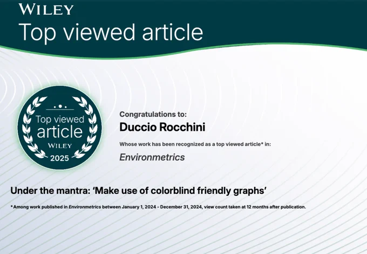367x254 pixels.
Task: Click the 'Congratulations to:' text
Action: click(x=153, y=114)
